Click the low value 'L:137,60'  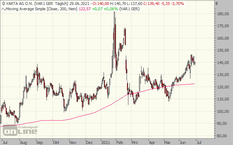[x=134, y=4]
